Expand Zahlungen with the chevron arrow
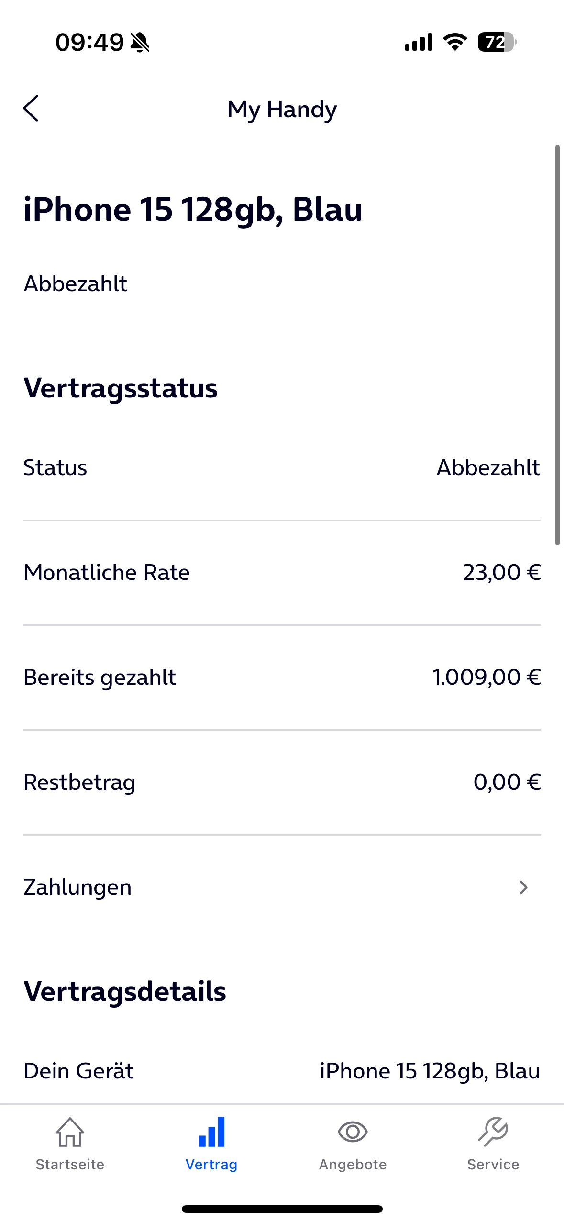Viewport: 564px width, 1224px height. click(523, 887)
